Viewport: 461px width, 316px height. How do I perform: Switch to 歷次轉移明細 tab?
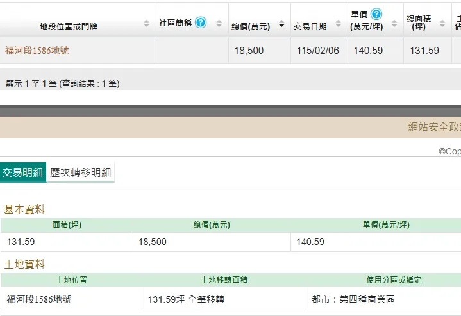click(x=80, y=172)
